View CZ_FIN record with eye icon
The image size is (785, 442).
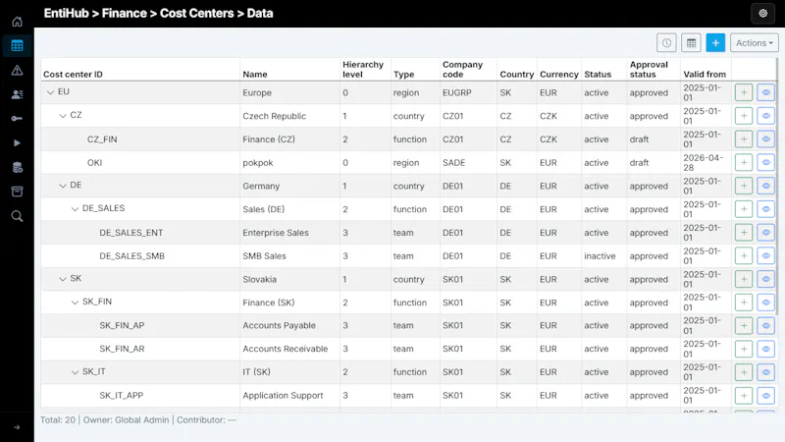click(766, 139)
